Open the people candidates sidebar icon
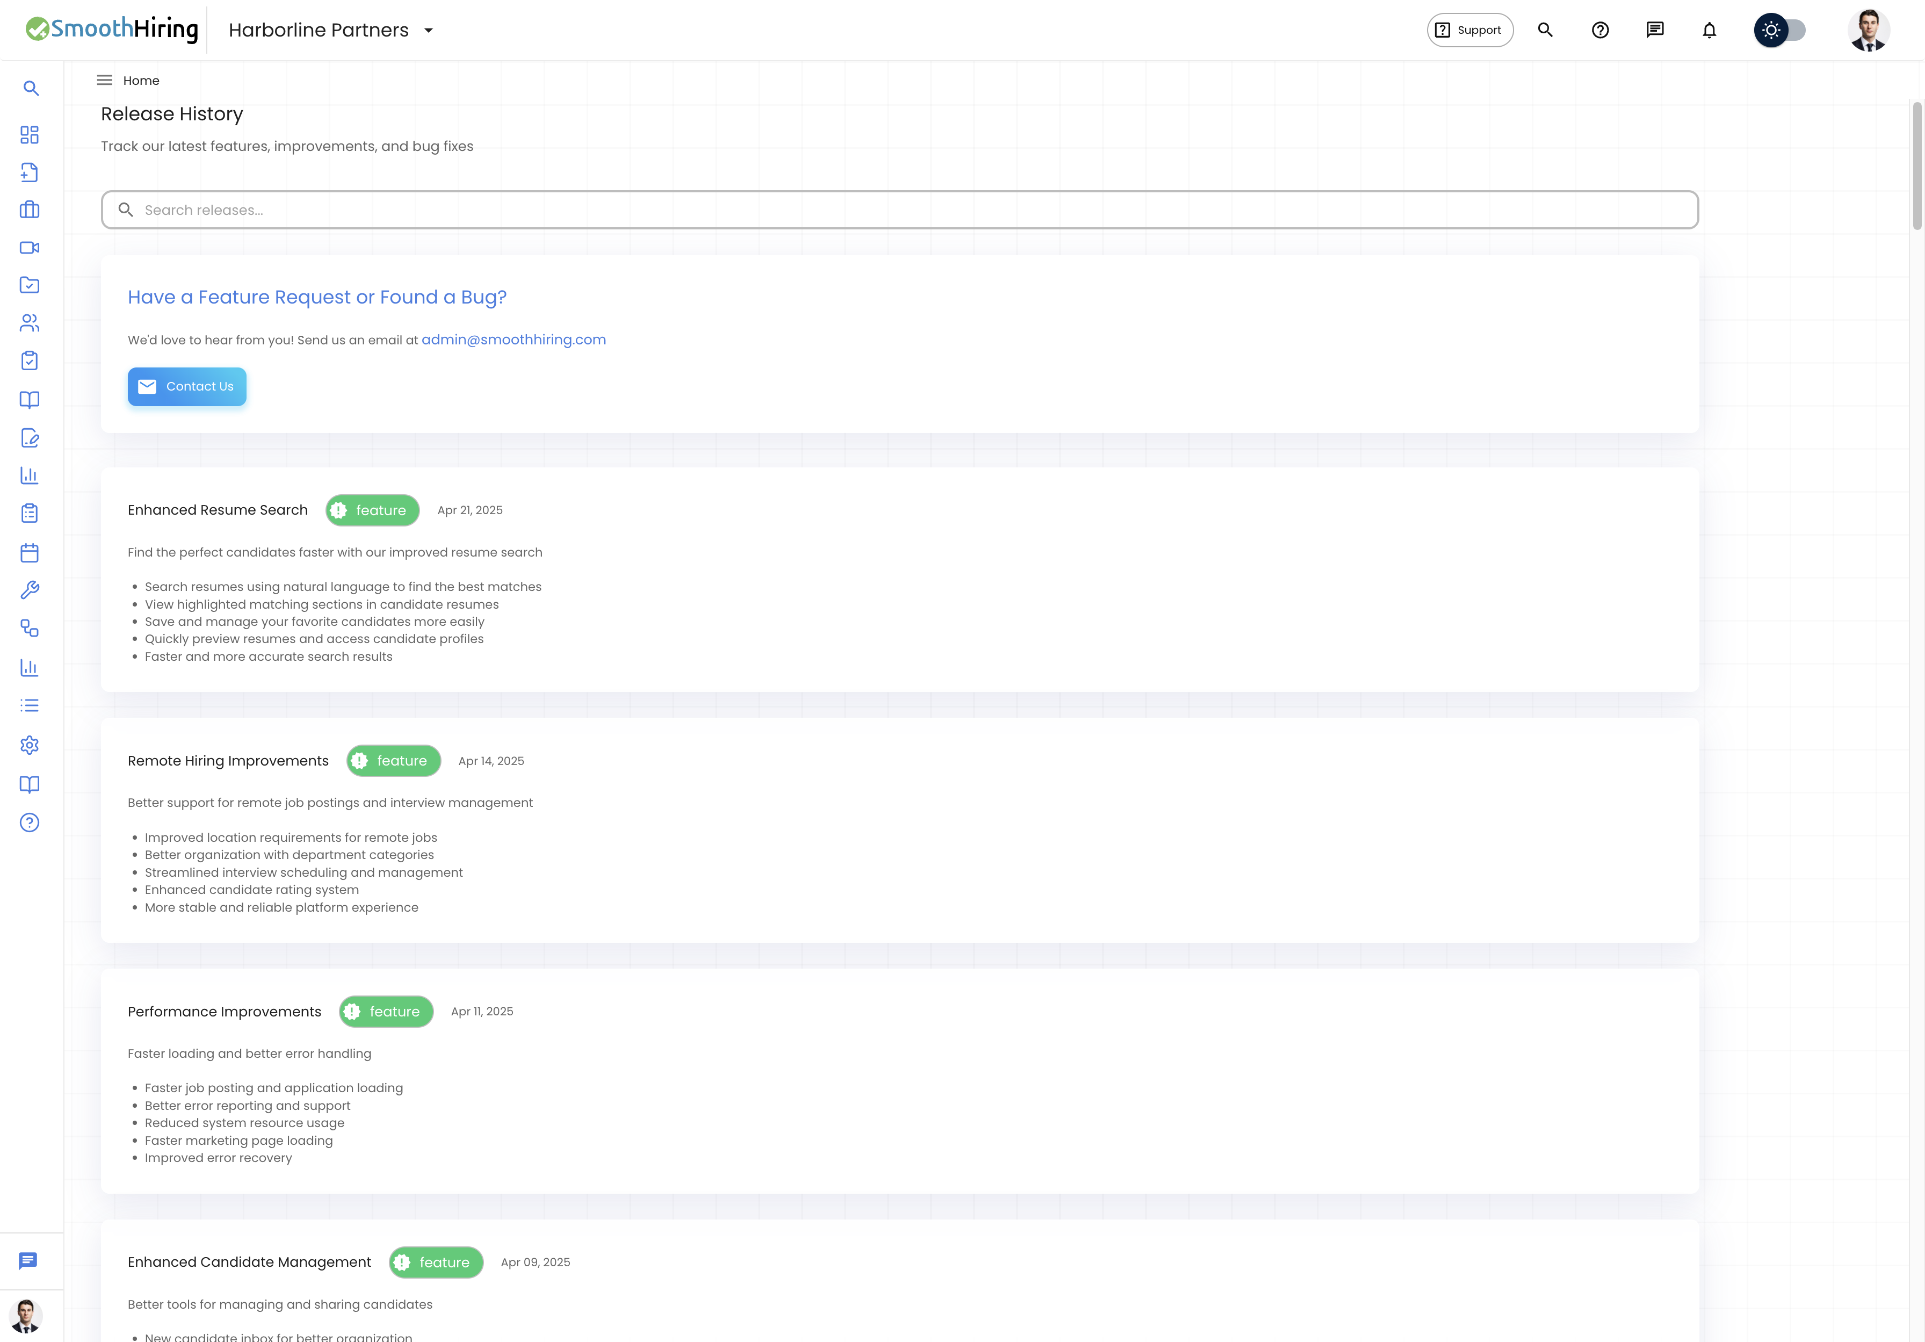Viewport: 1925px width, 1342px height. click(30, 323)
